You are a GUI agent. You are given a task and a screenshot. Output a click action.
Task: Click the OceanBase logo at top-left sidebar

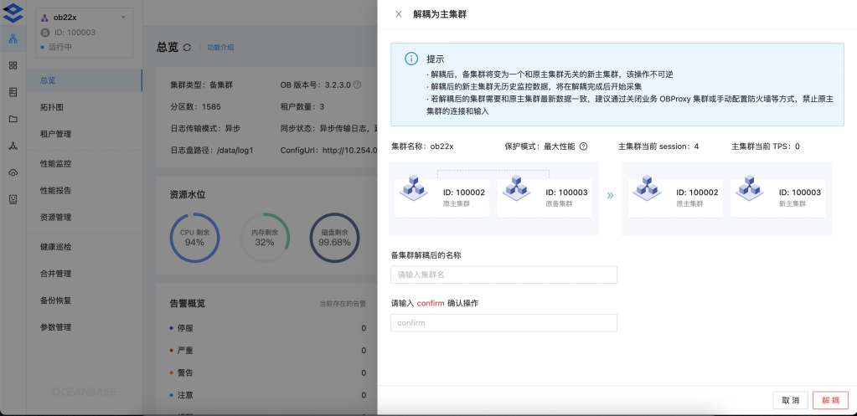point(13,13)
